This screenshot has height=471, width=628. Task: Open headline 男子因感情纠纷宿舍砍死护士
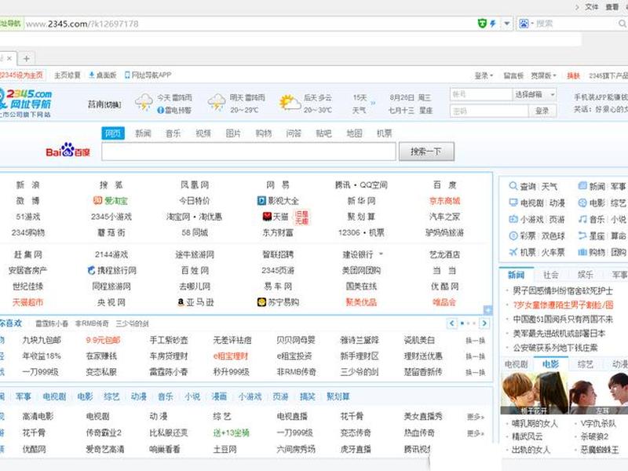563,290
